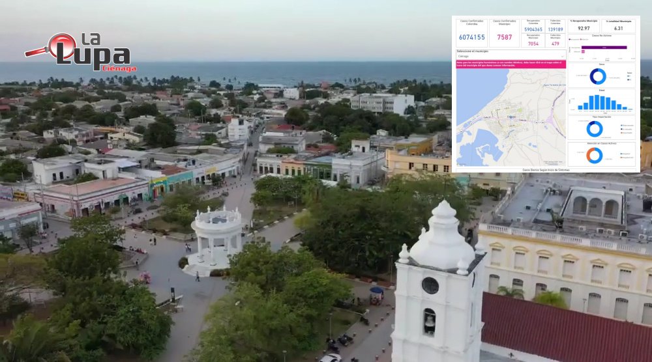Viewport: 652px width, 362px height.
Task: Click the purple bar in Casos No Activos chart
Action: [604, 48]
